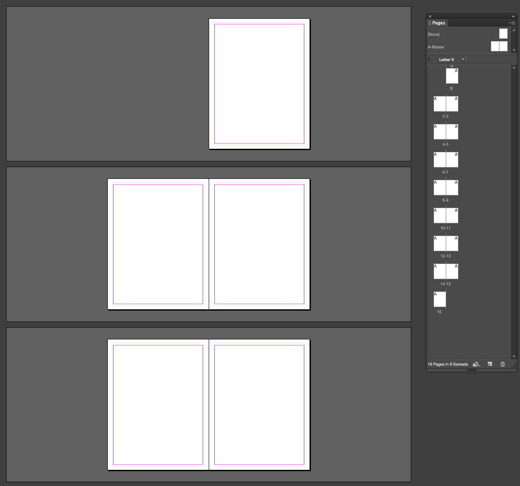Click the highlighted page number 1 label

pos(451,89)
